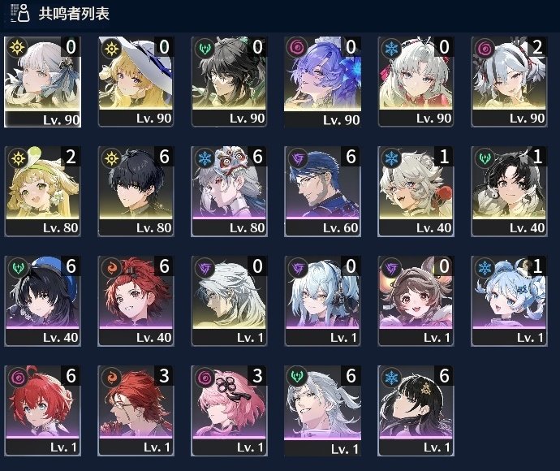Click the Havoc icon on the purple-haired Lv. 90 card
Screen dimensions: 560x471
click(x=297, y=48)
